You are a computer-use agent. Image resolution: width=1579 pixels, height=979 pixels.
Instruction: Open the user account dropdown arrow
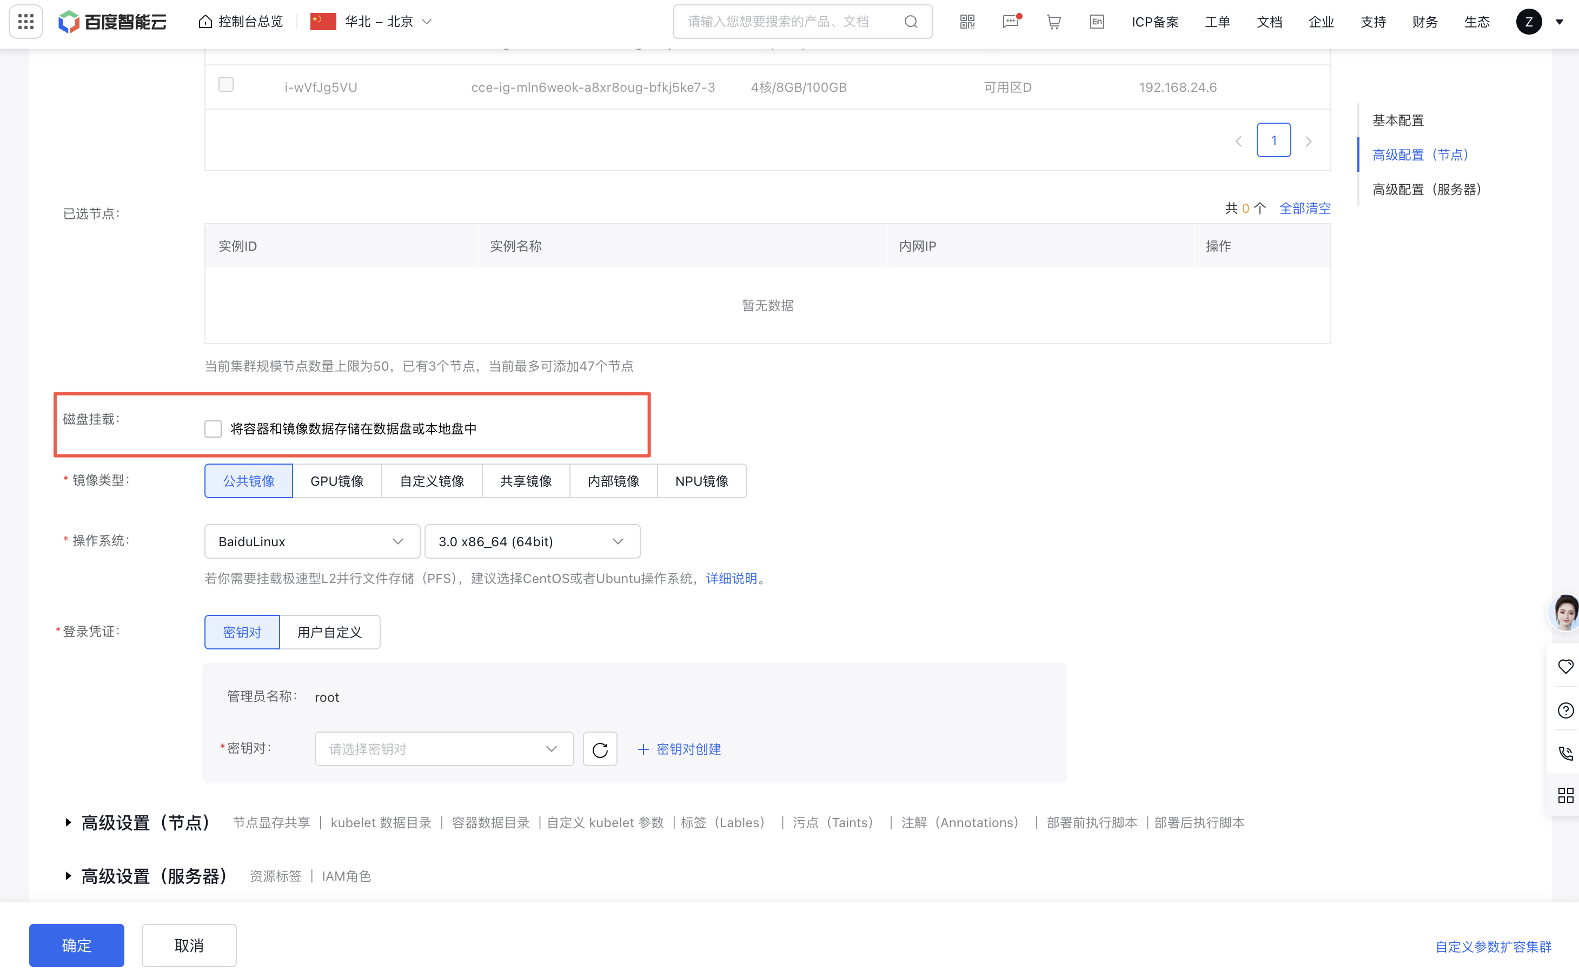tap(1560, 22)
